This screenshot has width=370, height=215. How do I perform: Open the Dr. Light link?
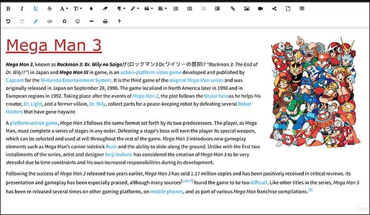pyautogui.click(x=33, y=104)
